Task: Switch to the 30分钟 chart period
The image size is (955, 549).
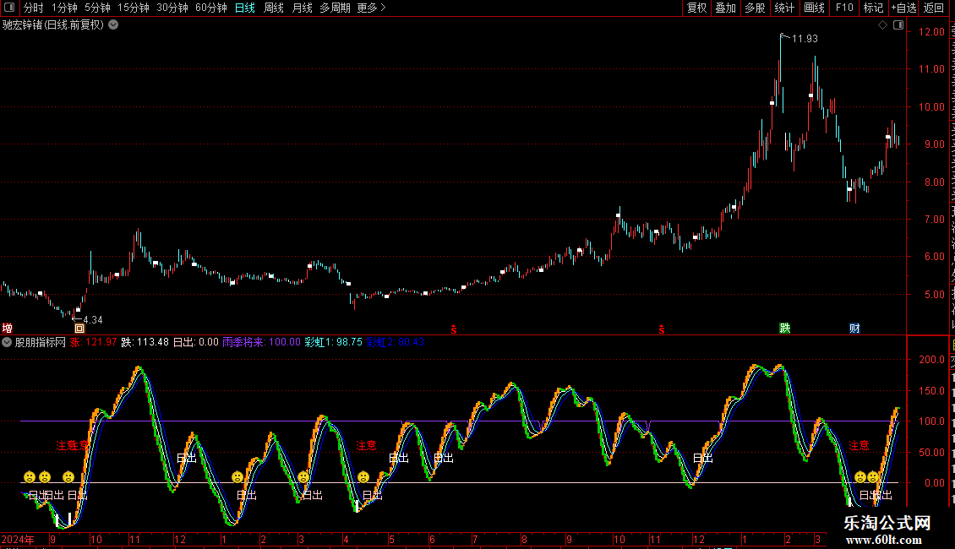Action: (172, 8)
